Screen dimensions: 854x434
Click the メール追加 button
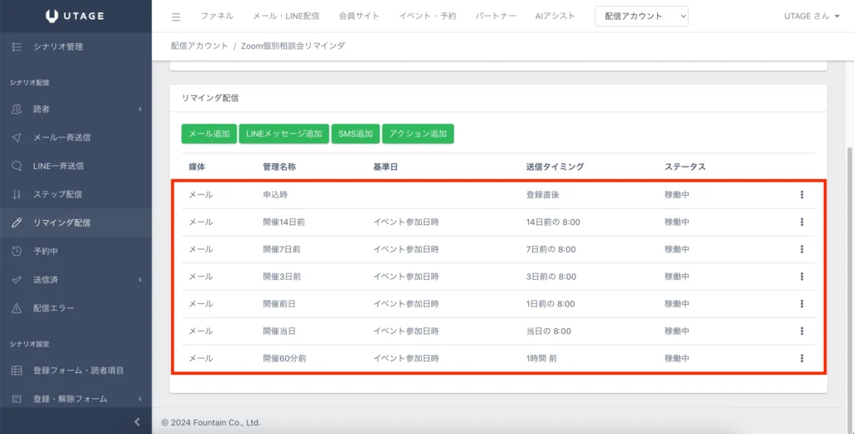pyautogui.click(x=209, y=134)
